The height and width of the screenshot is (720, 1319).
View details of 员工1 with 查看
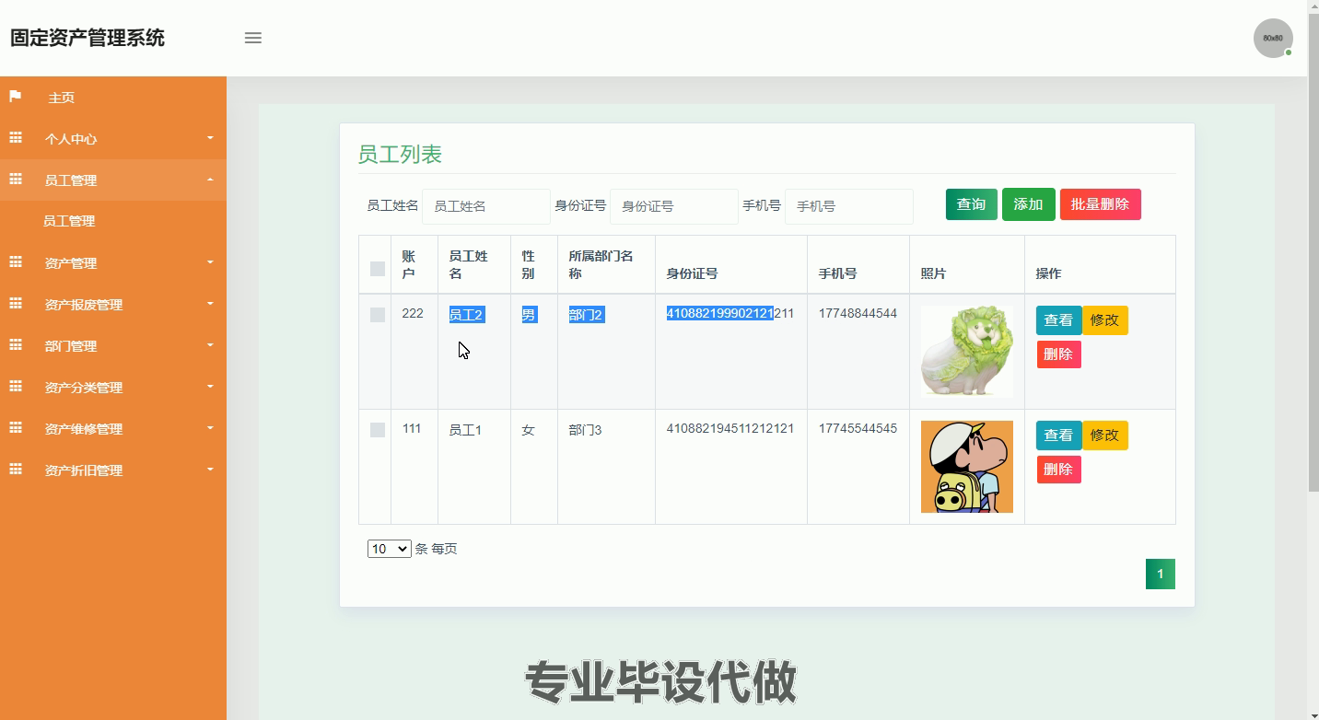tap(1058, 435)
